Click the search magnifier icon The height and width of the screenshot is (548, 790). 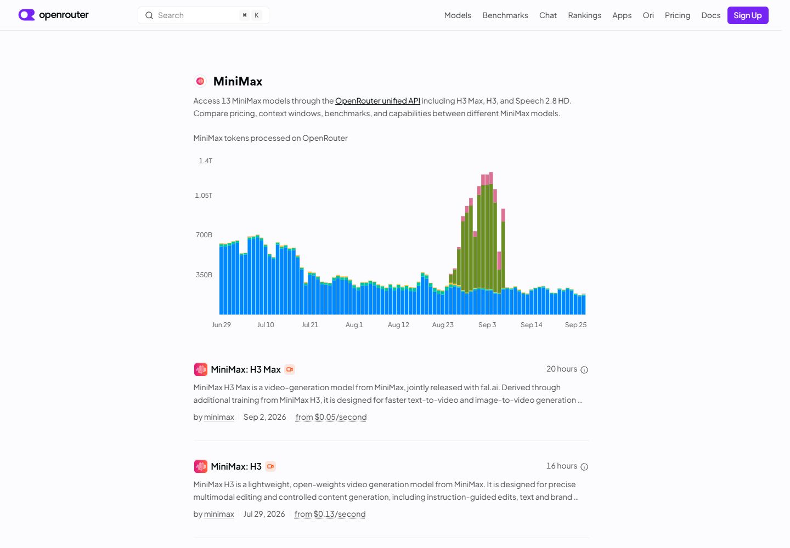[149, 15]
